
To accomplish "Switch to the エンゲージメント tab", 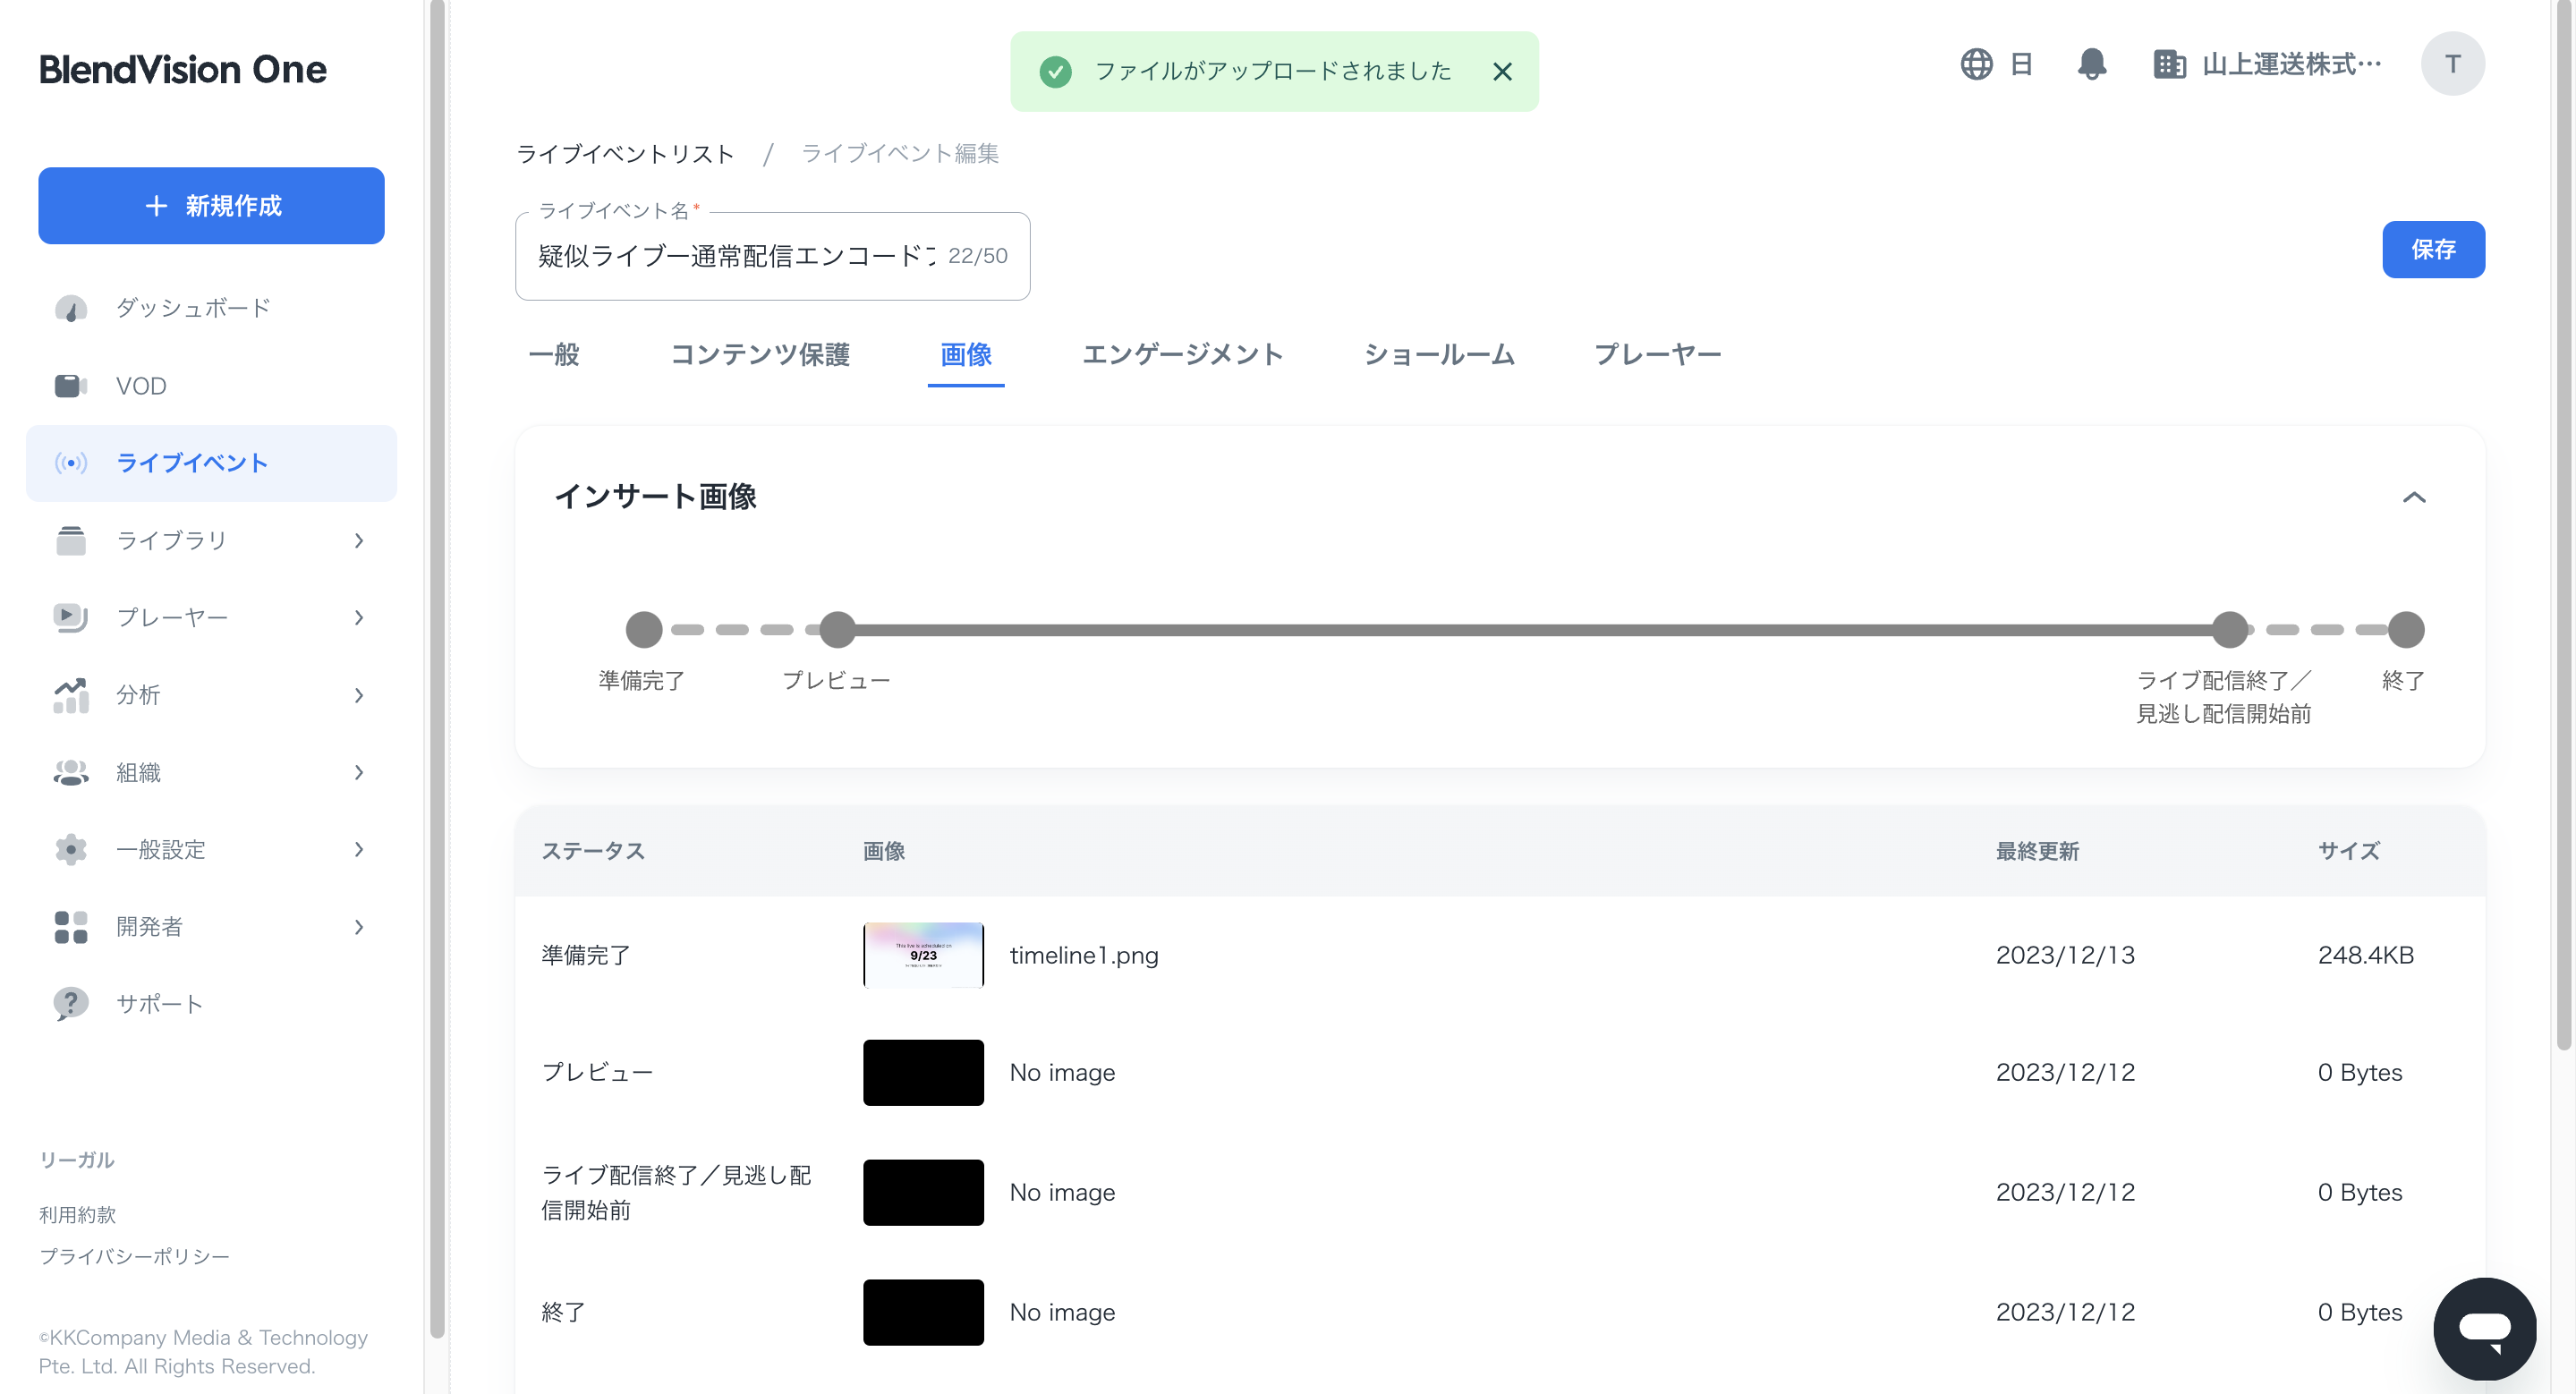I will [1184, 355].
